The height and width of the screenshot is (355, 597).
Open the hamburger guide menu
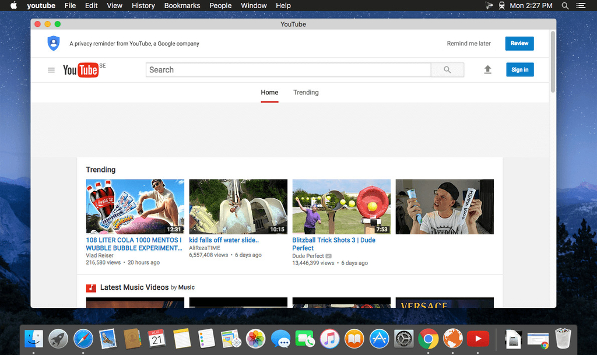point(51,70)
